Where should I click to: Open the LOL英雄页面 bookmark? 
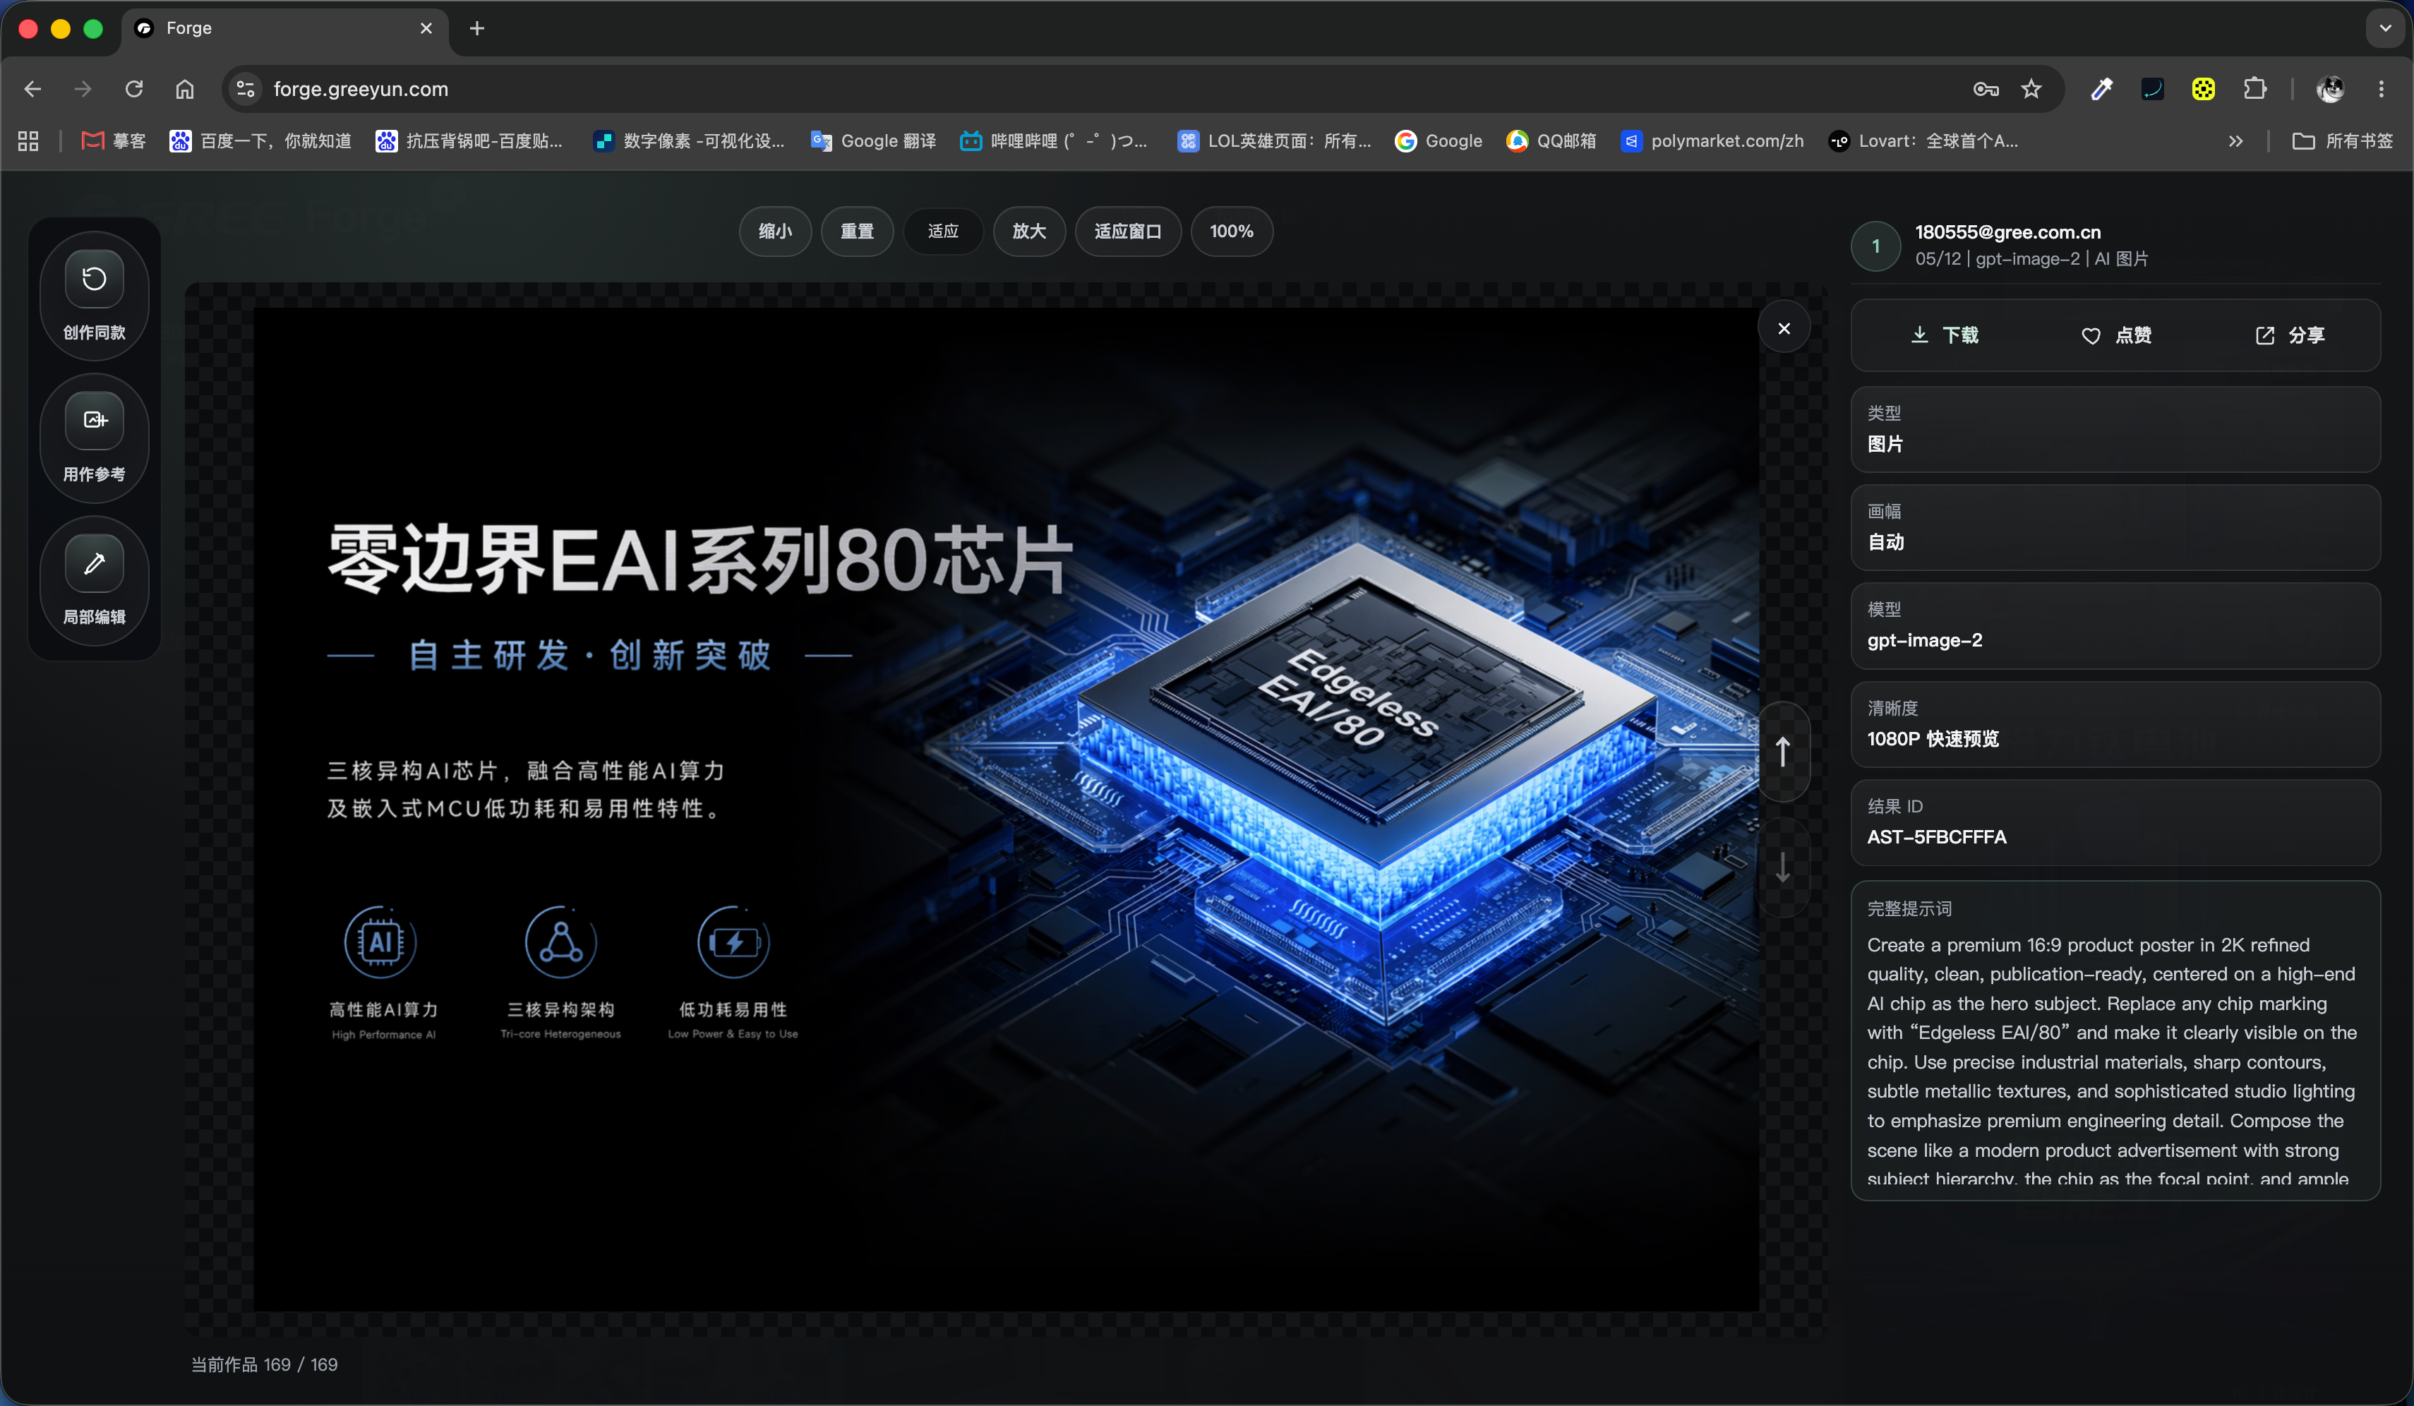click(x=1274, y=140)
